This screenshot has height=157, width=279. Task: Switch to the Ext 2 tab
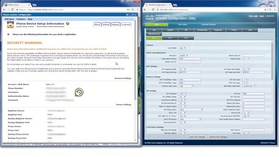tap(170, 38)
